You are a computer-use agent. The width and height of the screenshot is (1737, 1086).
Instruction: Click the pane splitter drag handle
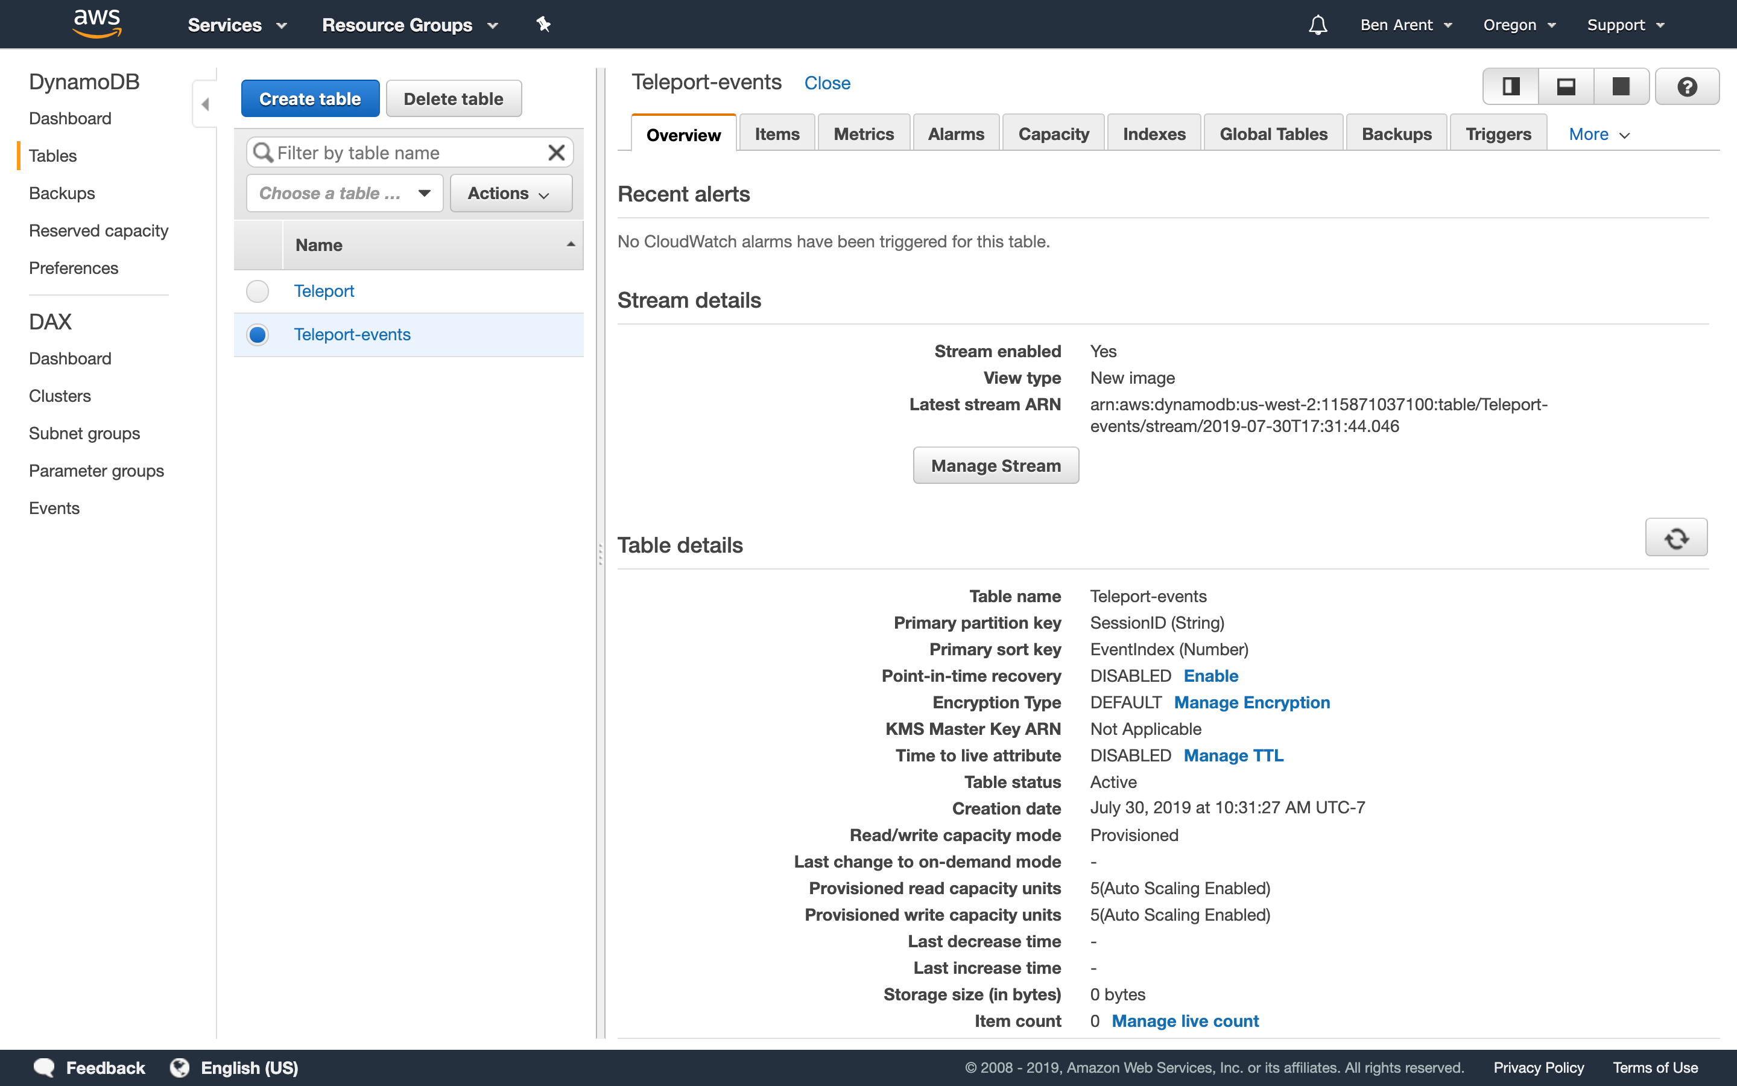click(x=600, y=554)
